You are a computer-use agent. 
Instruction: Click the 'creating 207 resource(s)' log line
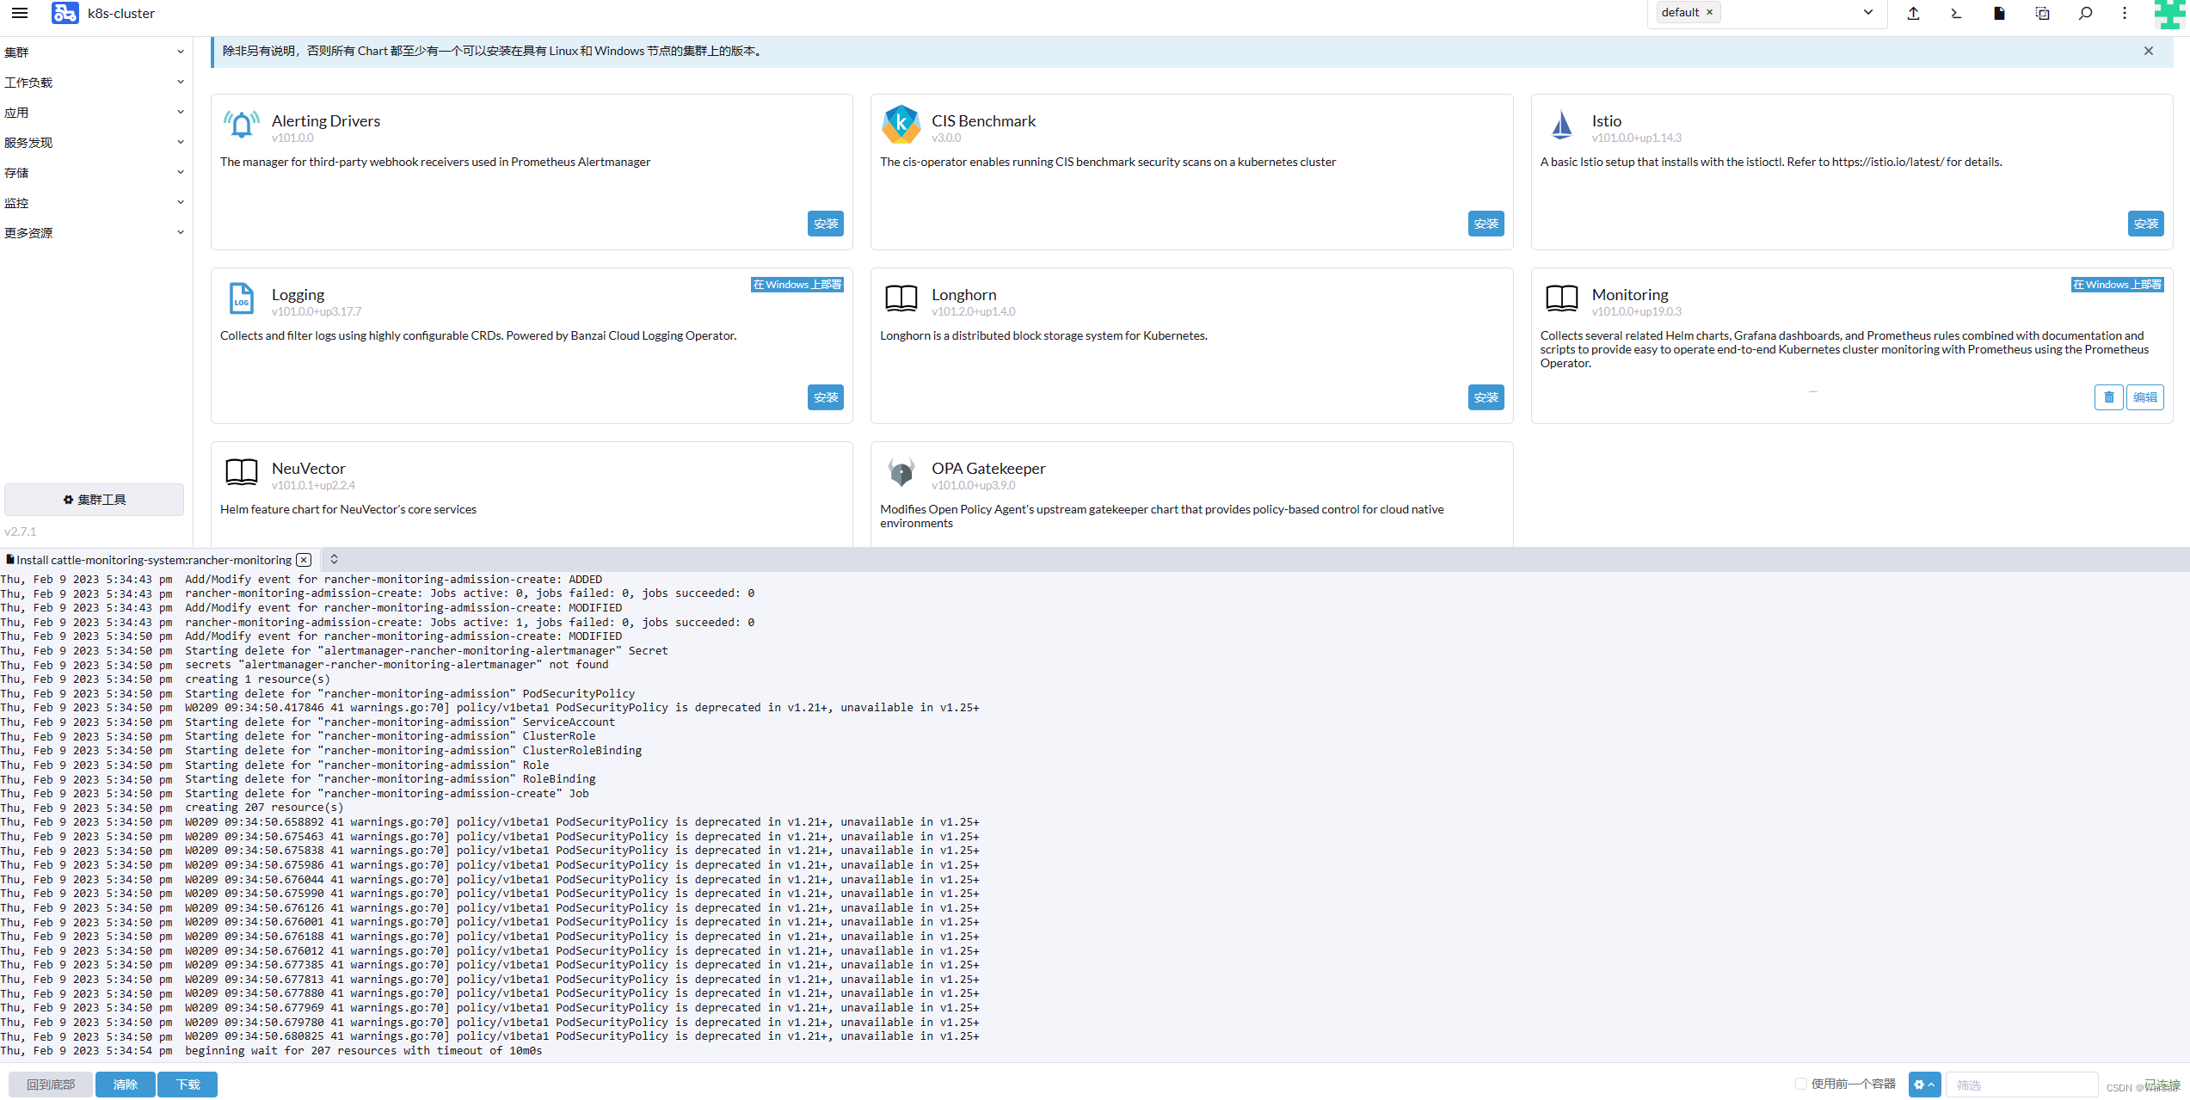click(264, 808)
